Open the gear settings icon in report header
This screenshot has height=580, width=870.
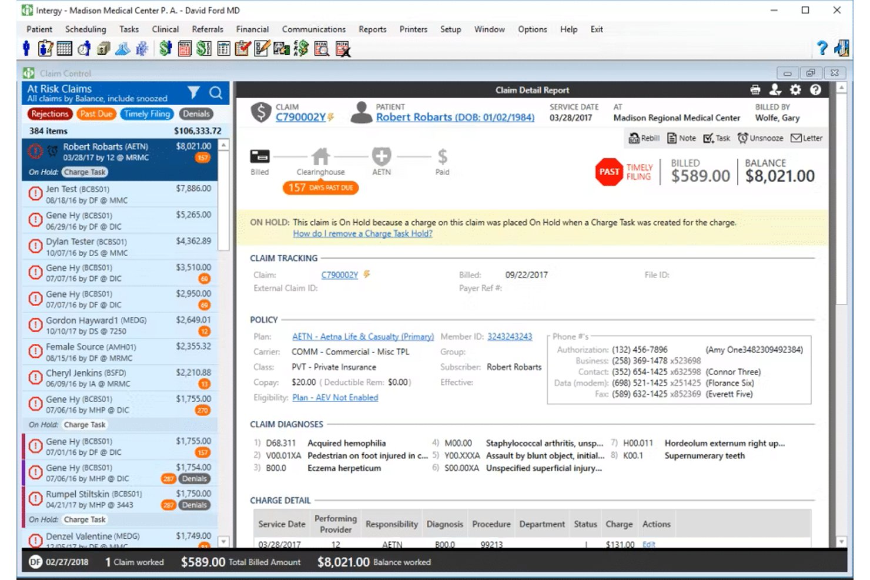click(795, 90)
